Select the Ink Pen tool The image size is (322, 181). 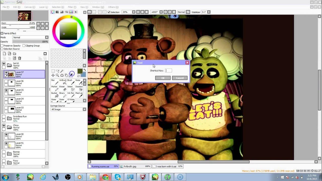71,95
